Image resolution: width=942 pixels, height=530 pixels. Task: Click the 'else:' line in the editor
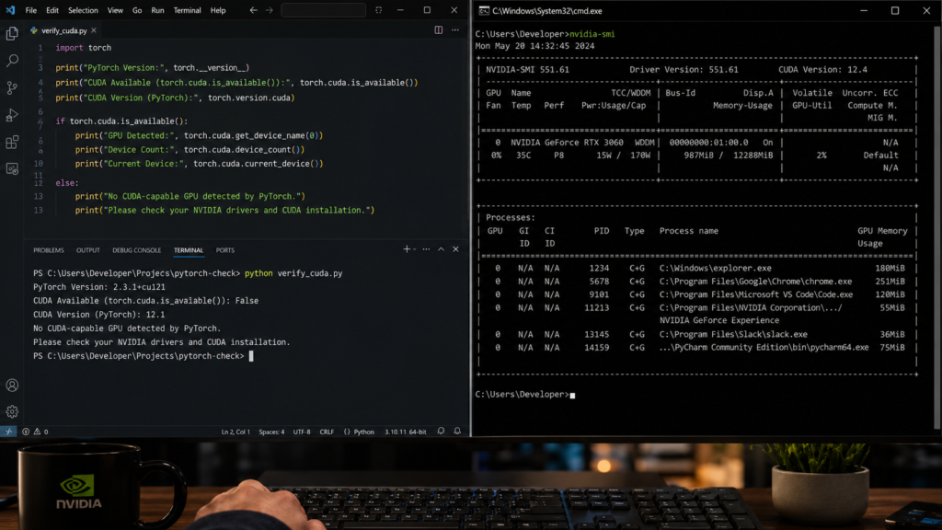(67, 183)
